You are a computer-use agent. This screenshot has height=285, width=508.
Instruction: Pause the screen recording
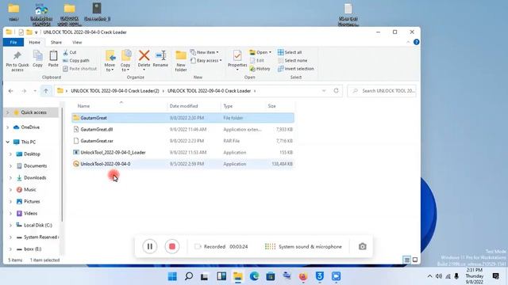150,246
